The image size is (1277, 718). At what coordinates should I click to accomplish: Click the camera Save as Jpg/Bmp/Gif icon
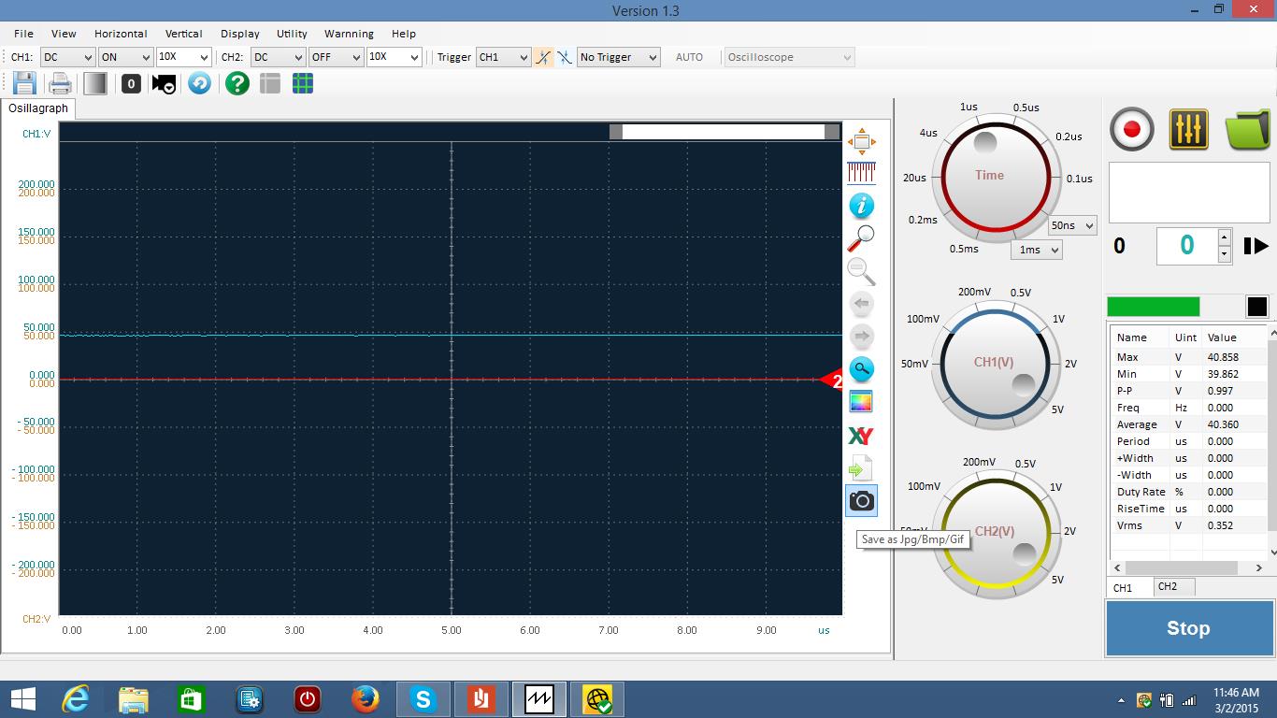click(x=861, y=501)
